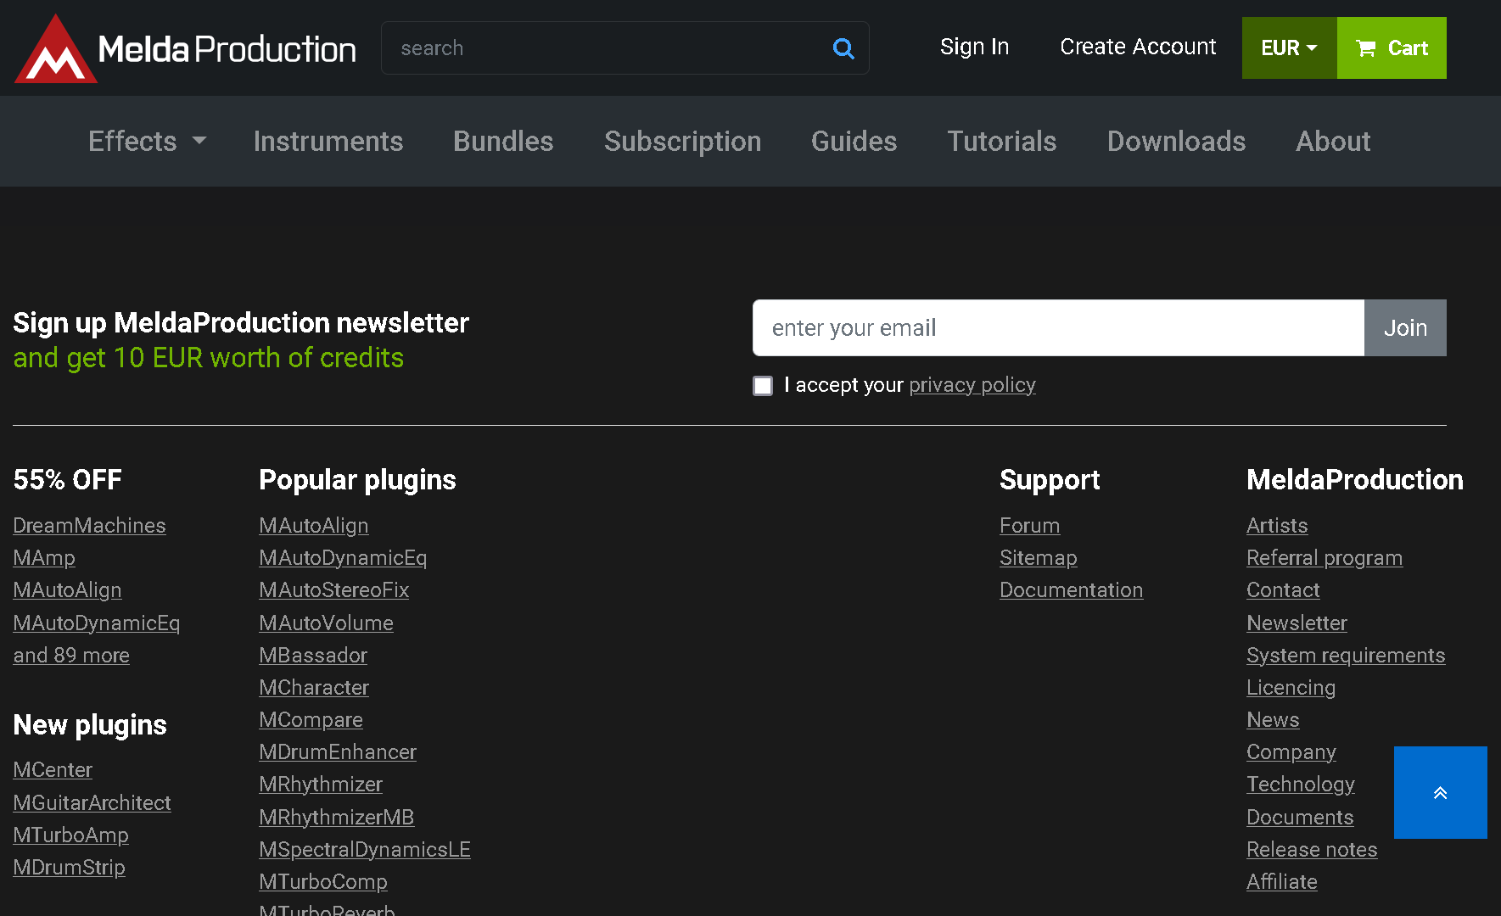1501x916 pixels.
Task: Open the EUR currency dropdown
Action: (x=1289, y=48)
